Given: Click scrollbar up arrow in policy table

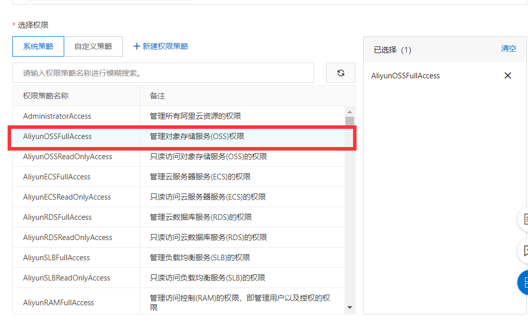Looking at the screenshot, I should tap(349, 112).
